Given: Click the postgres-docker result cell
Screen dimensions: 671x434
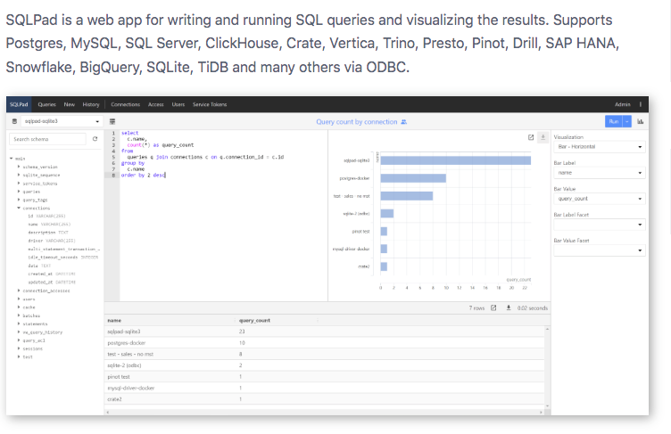Looking at the screenshot, I should pyautogui.click(x=126, y=343).
